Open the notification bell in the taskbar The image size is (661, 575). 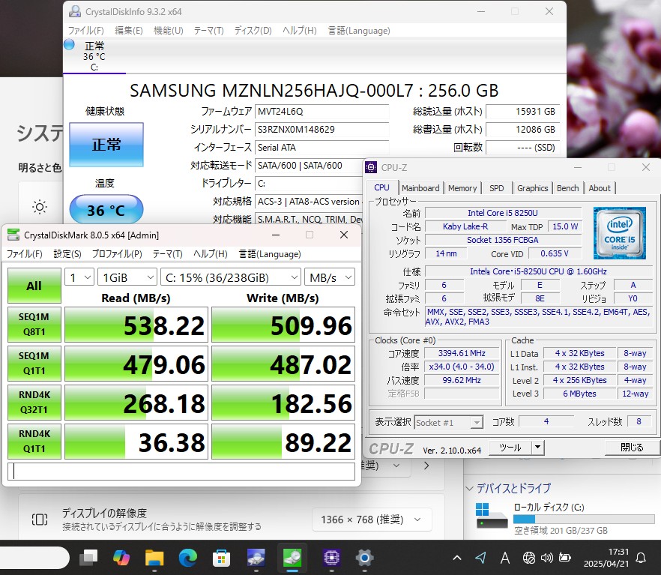pos(641,558)
